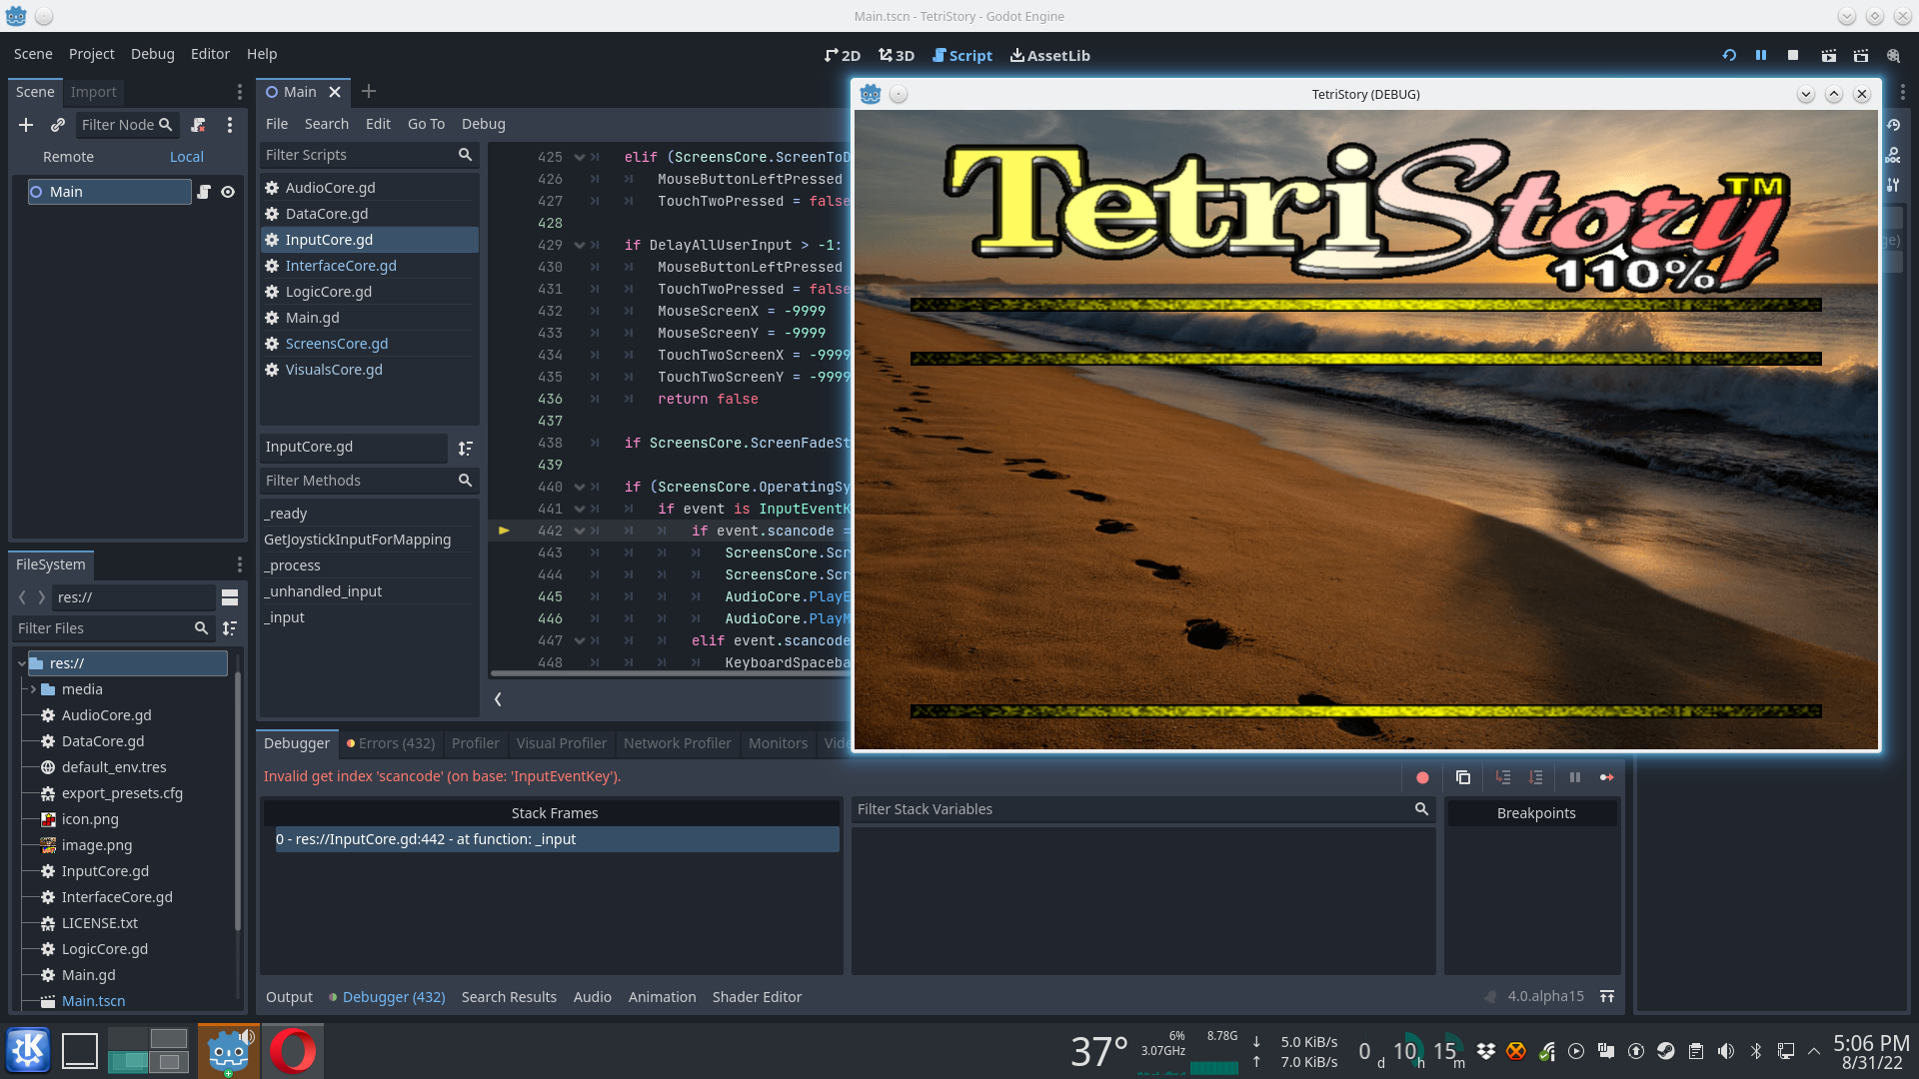Expand the media folder
Image resolution: width=1919 pixels, height=1079 pixels.
33,689
